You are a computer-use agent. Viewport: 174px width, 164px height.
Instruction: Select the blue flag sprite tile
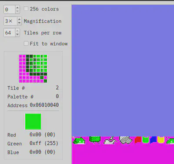(x=154, y=140)
